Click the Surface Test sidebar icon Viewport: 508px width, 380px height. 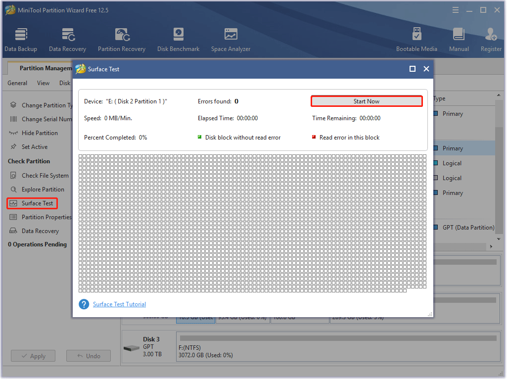pyautogui.click(x=13, y=204)
